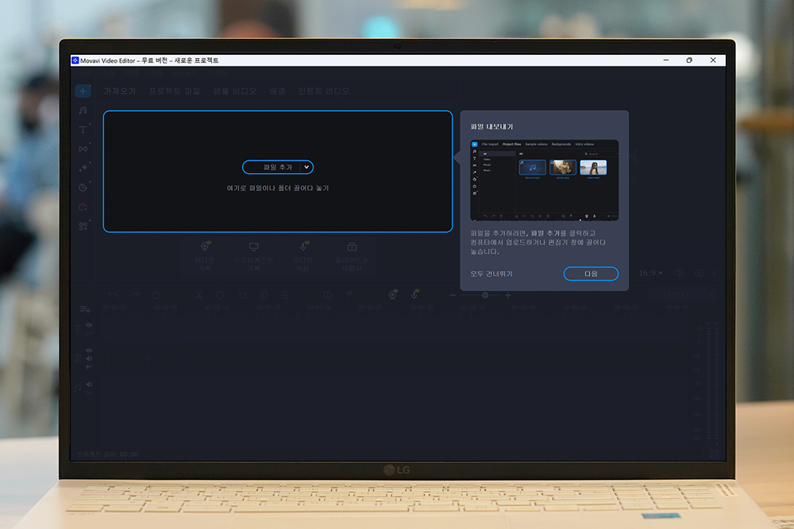Add a marker with the flag icon

[349, 294]
